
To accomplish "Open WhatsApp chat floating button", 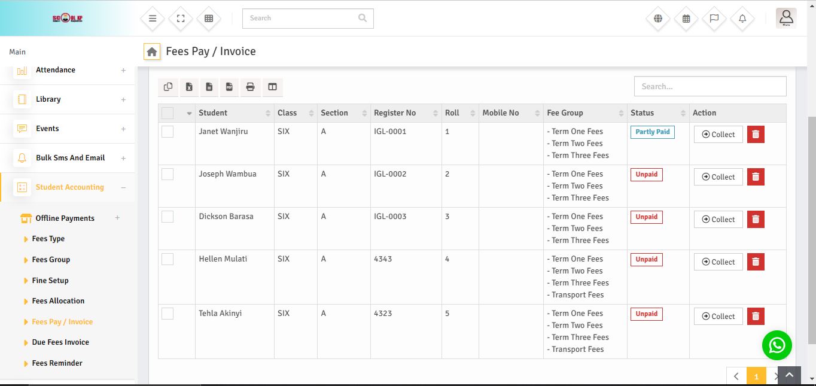I will 777,345.
